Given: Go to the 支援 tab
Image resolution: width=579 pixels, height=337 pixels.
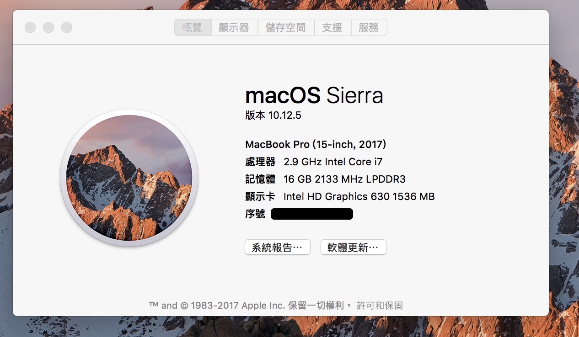Looking at the screenshot, I should point(332,27).
